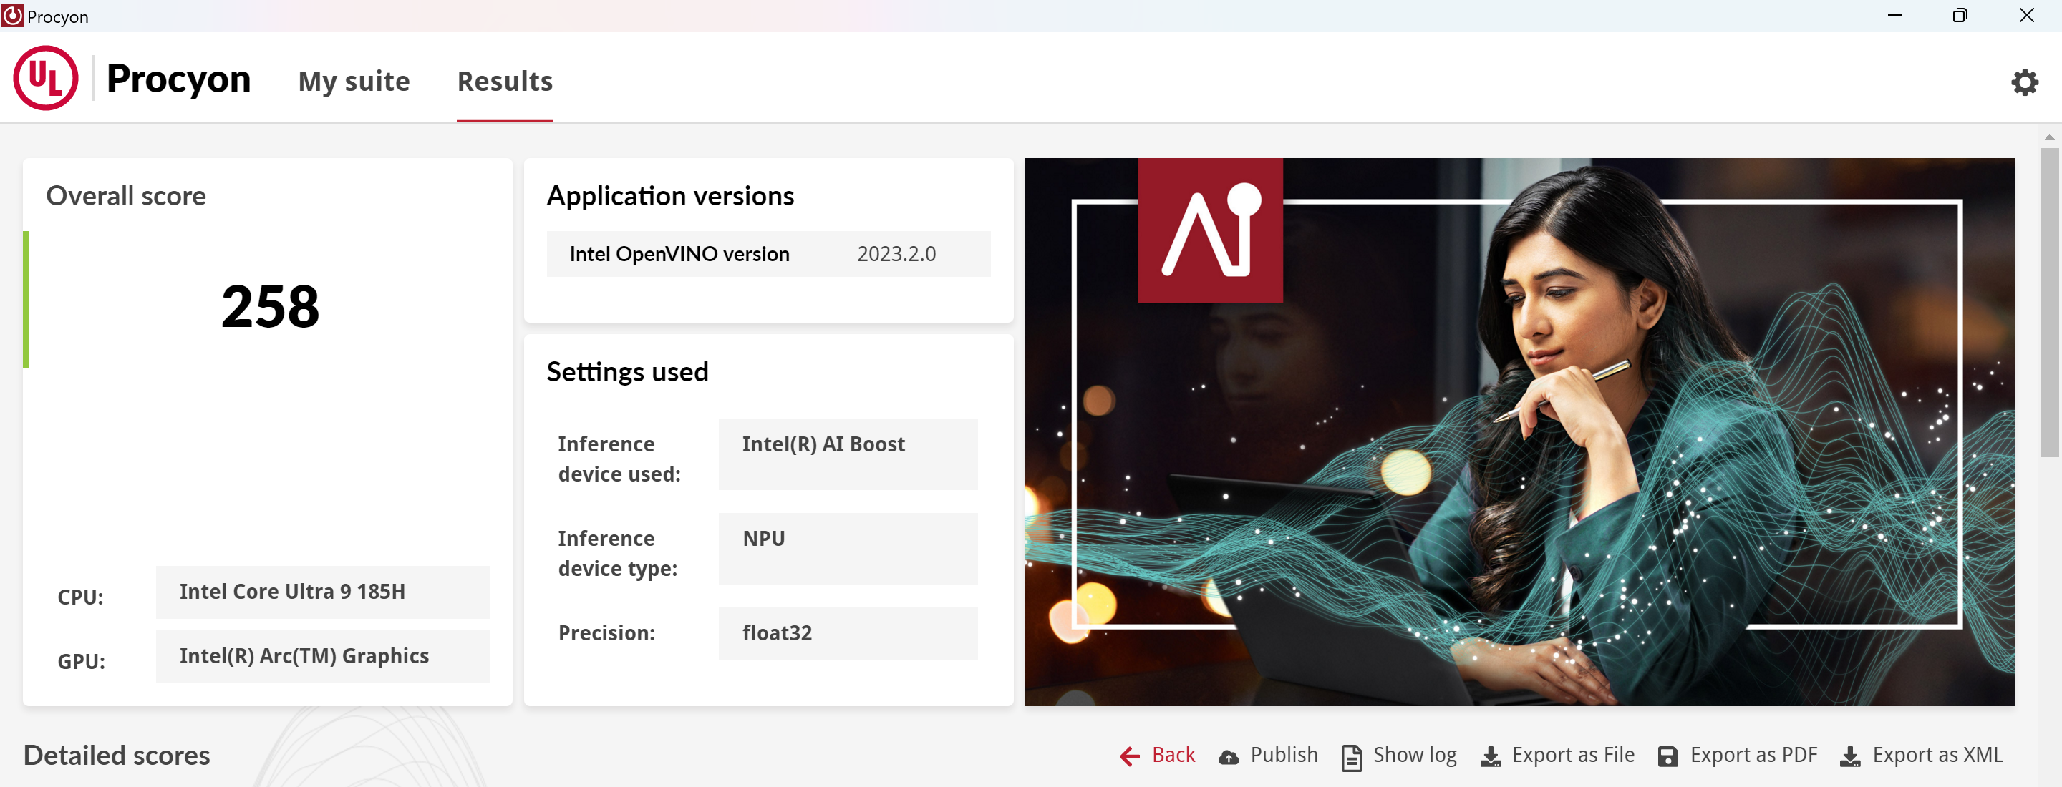2062x787 pixels.
Task: Restore down the Procyon window
Action: point(1960,15)
